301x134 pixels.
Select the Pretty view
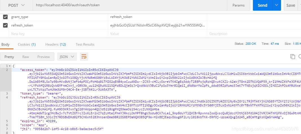9,57
